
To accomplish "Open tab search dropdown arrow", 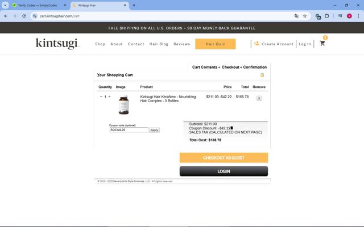I will pos(5,5).
